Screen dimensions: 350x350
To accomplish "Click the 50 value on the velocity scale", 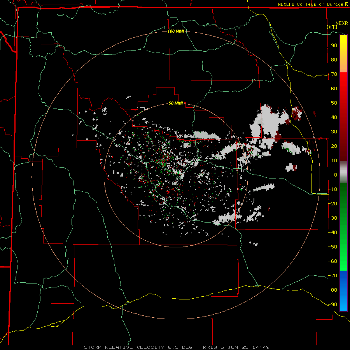I will pos(334,103).
